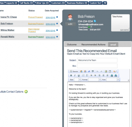132x127 pixels.
Task: Expand Multiple Contact Options with the plus icon
Action: point(26,92)
